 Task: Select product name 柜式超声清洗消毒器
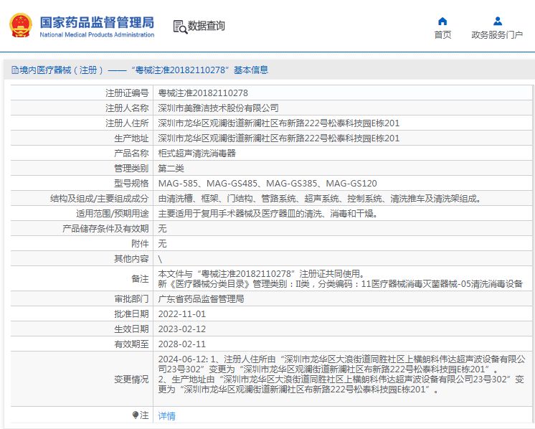197,154
